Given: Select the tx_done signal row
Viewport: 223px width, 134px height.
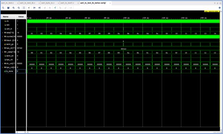Looking at the screenshot, I should [x=8, y=71].
